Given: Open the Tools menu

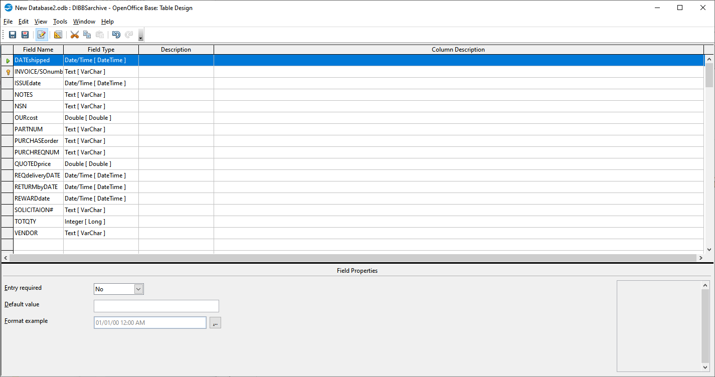Looking at the screenshot, I should pyautogui.click(x=60, y=22).
